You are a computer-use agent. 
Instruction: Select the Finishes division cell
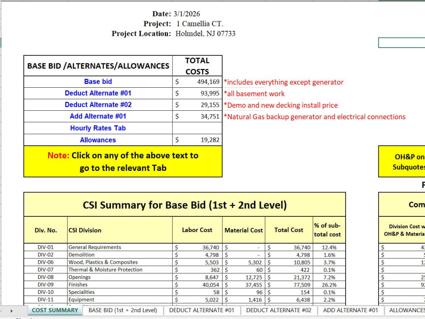[x=120, y=285]
